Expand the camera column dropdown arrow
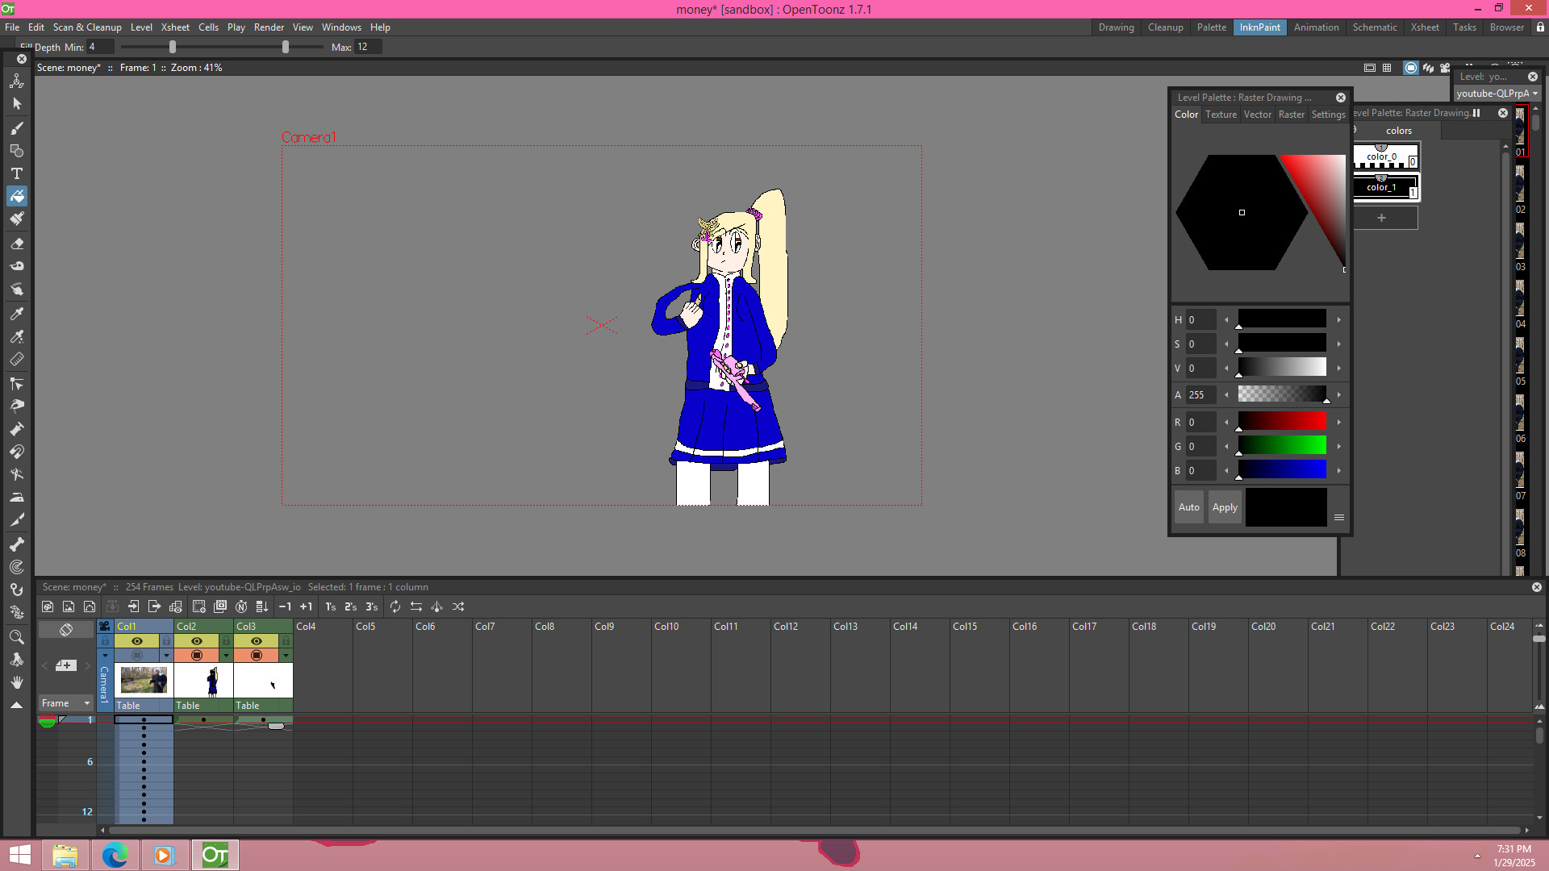The width and height of the screenshot is (1549, 871). [105, 656]
